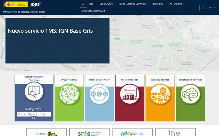Open the Directorio de Servicios cloud icon
The image size is (219, 136).
point(190,94)
